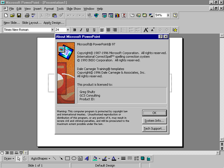Open a file with the Open folder icon
The width and height of the screenshot is (224, 168).
pyautogui.click(x=13, y=15)
